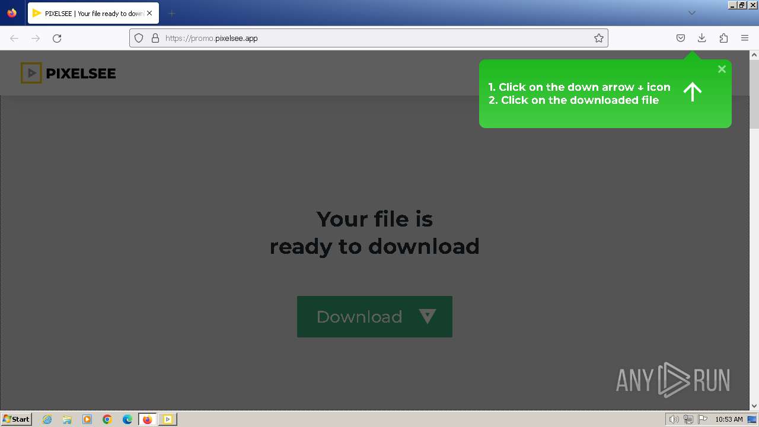Screen dimensions: 759x427
Task: Launch Microsoft Edge from the taskbar
Action: [x=127, y=419]
